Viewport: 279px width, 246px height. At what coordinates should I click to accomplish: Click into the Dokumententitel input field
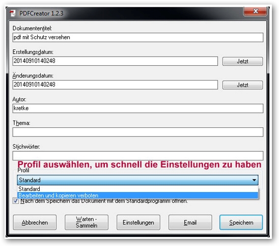click(138, 37)
